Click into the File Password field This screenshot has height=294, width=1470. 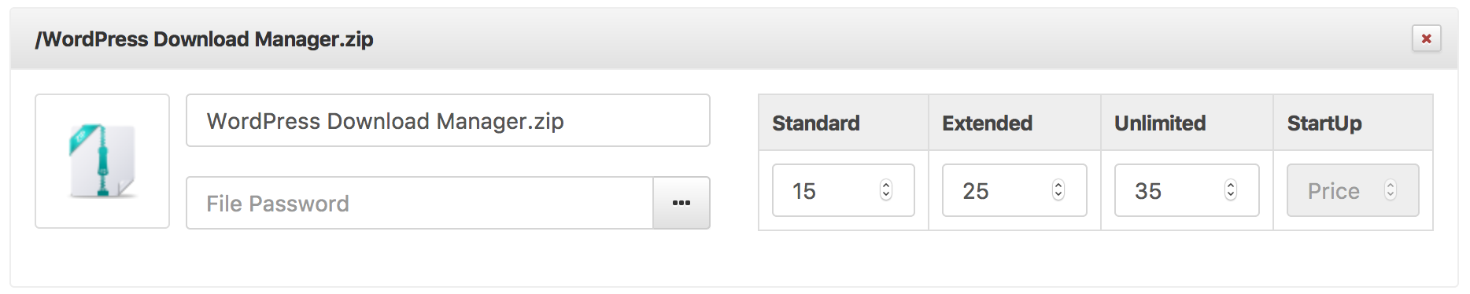click(419, 203)
